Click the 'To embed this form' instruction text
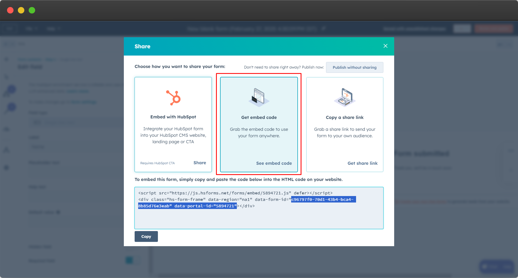 coord(238,179)
